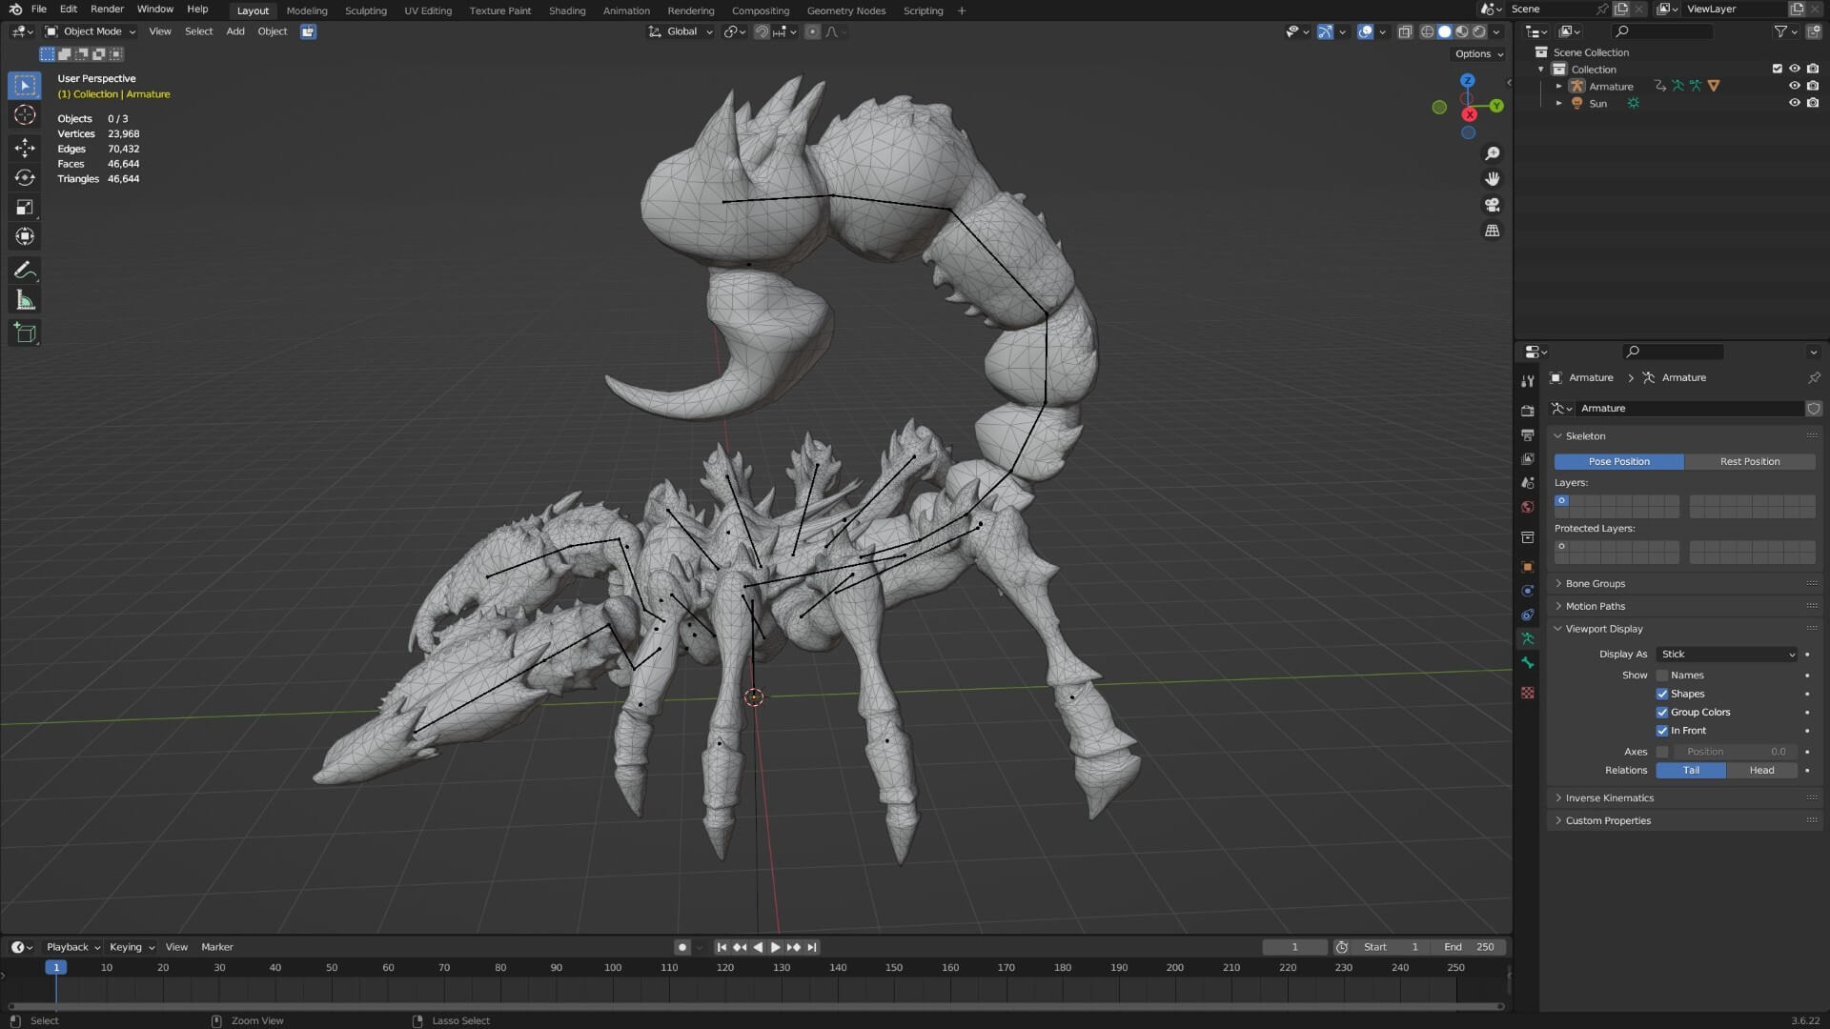
Task: Activate the Move tool
Action: (25, 147)
